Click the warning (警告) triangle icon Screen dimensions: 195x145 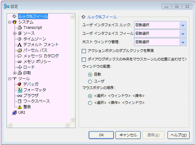coord(20,107)
